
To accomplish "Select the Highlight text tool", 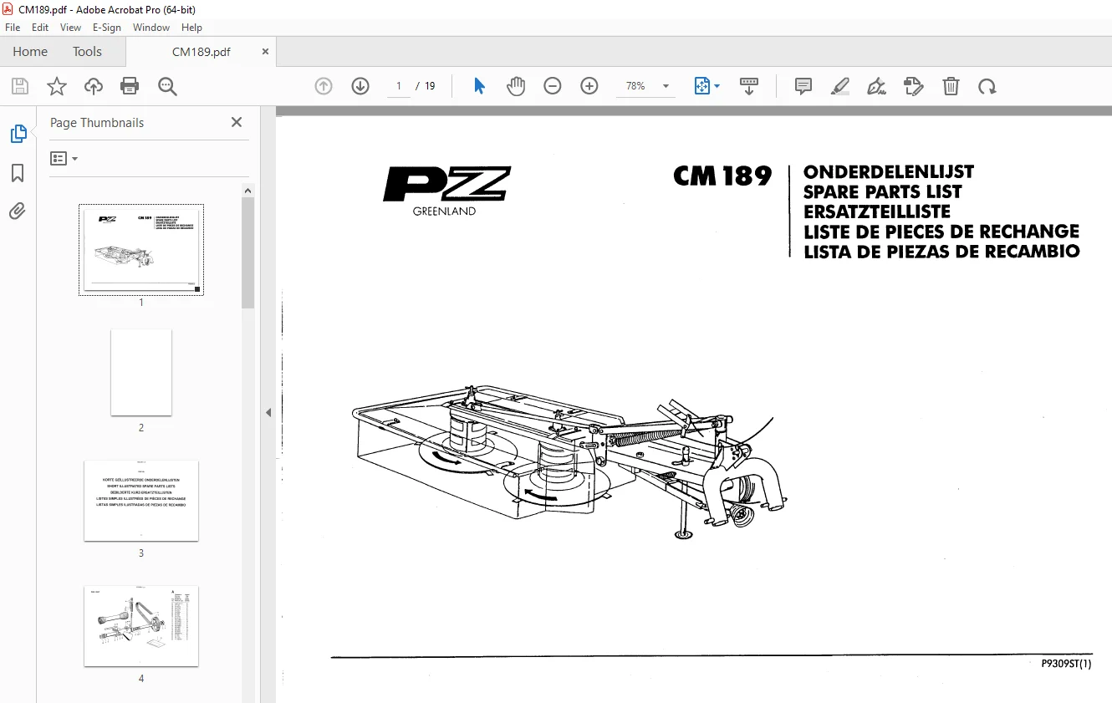I will click(x=840, y=86).
